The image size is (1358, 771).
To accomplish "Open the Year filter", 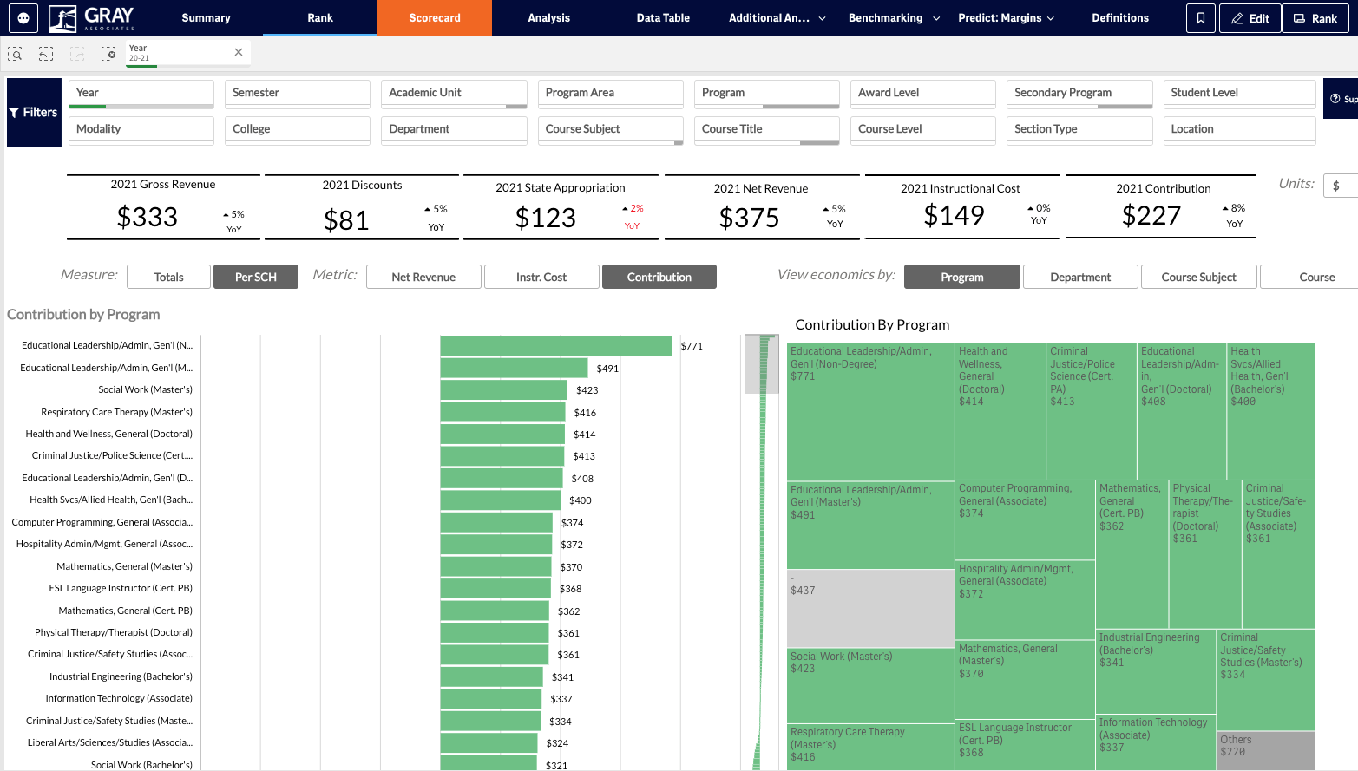I will click(x=141, y=94).
